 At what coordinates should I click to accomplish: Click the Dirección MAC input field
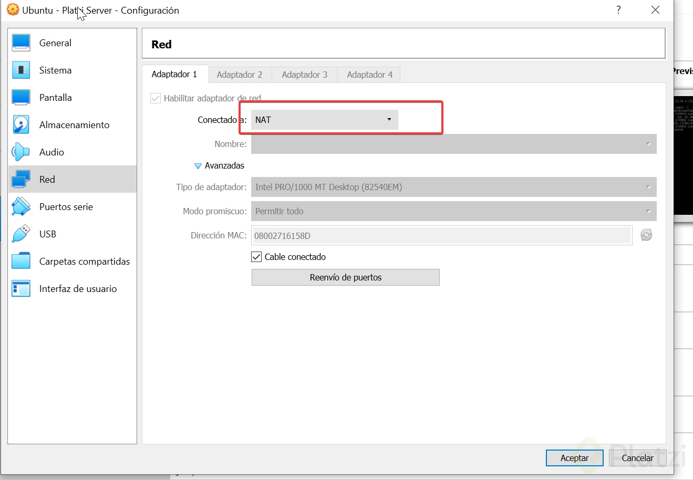[x=441, y=235]
